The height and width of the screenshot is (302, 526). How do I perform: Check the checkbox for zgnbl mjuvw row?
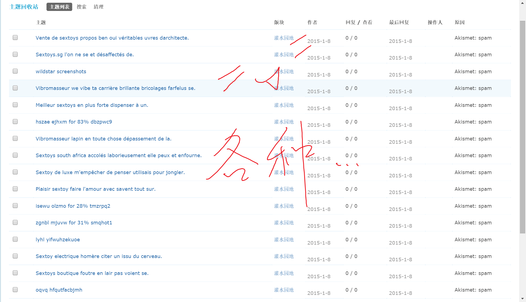[x=15, y=222]
